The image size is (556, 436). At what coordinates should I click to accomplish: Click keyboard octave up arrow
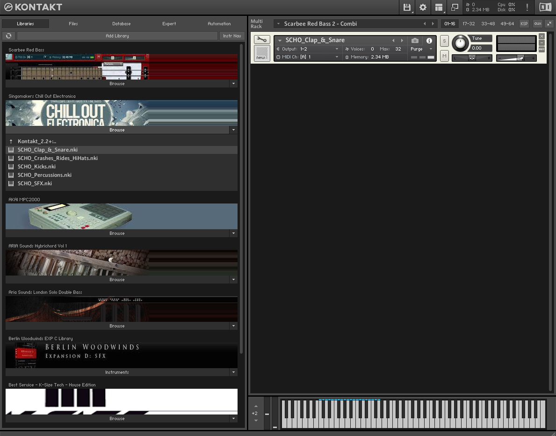(256, 406)
